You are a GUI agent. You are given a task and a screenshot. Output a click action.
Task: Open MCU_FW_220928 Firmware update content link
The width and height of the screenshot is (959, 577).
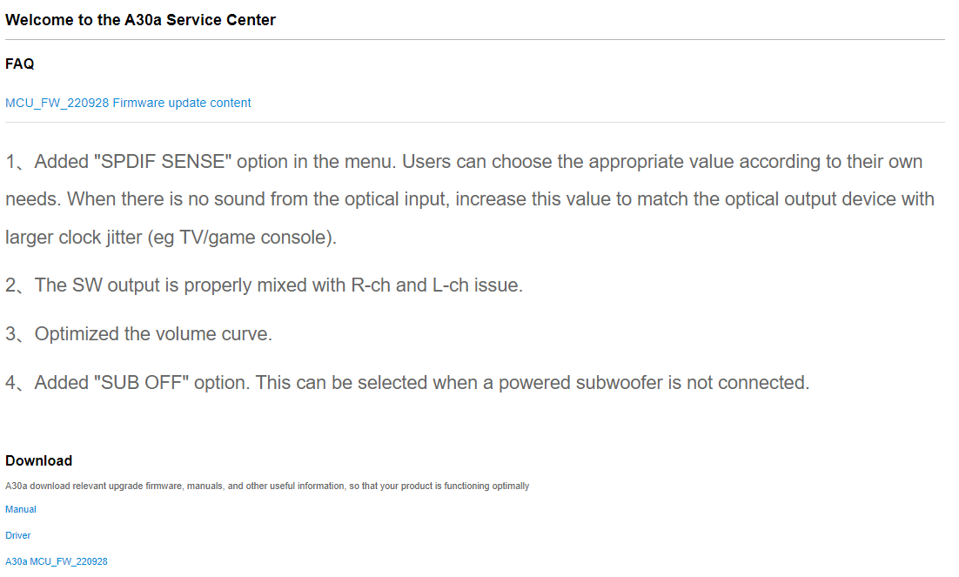128,103
